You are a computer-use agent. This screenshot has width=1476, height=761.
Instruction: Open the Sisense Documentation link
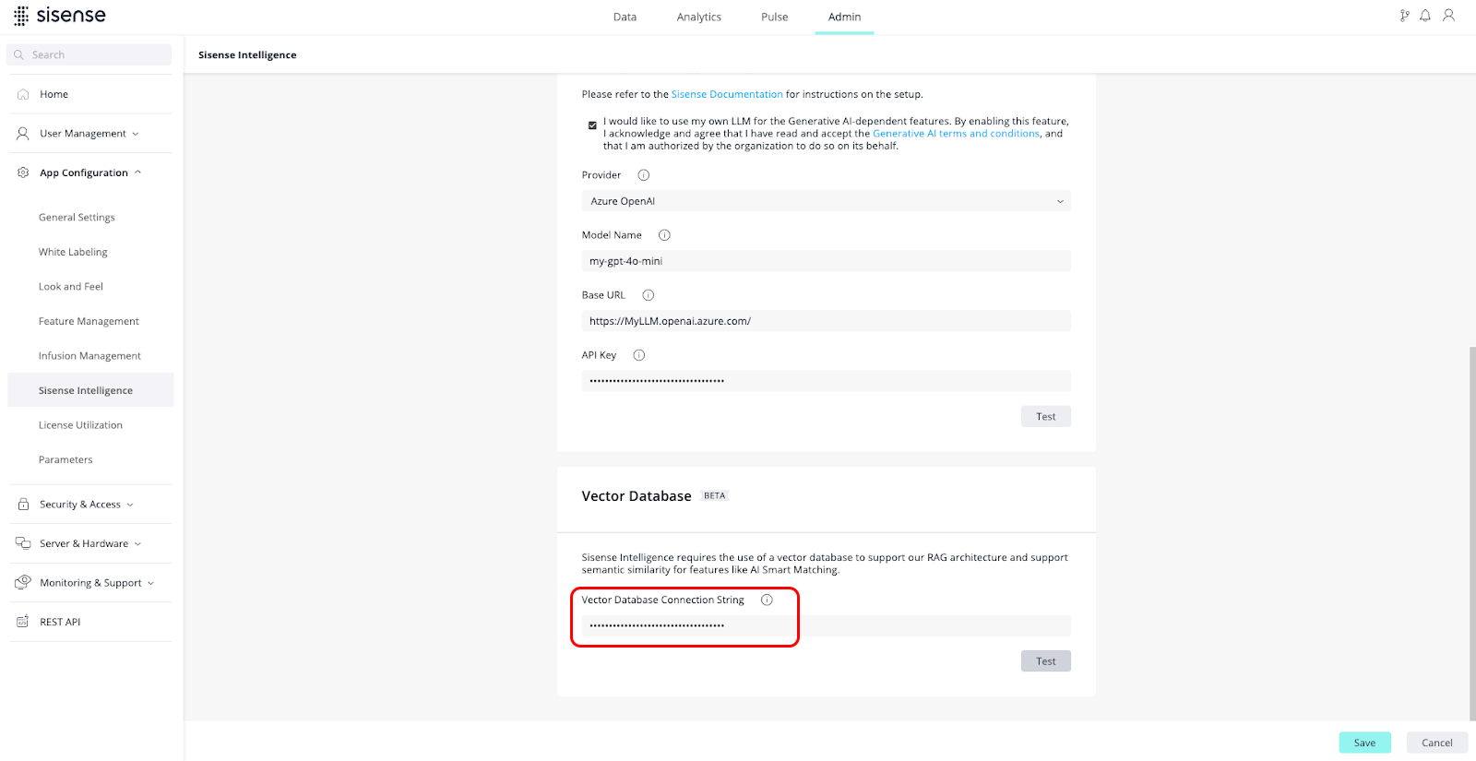[x=727, y=94]
